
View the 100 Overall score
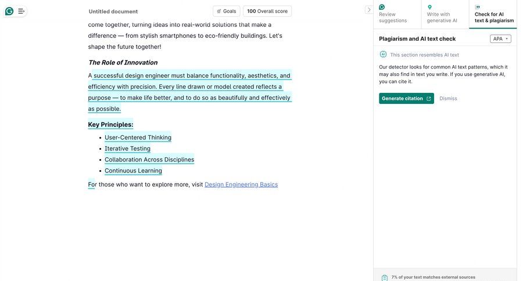tap(267, 11)
